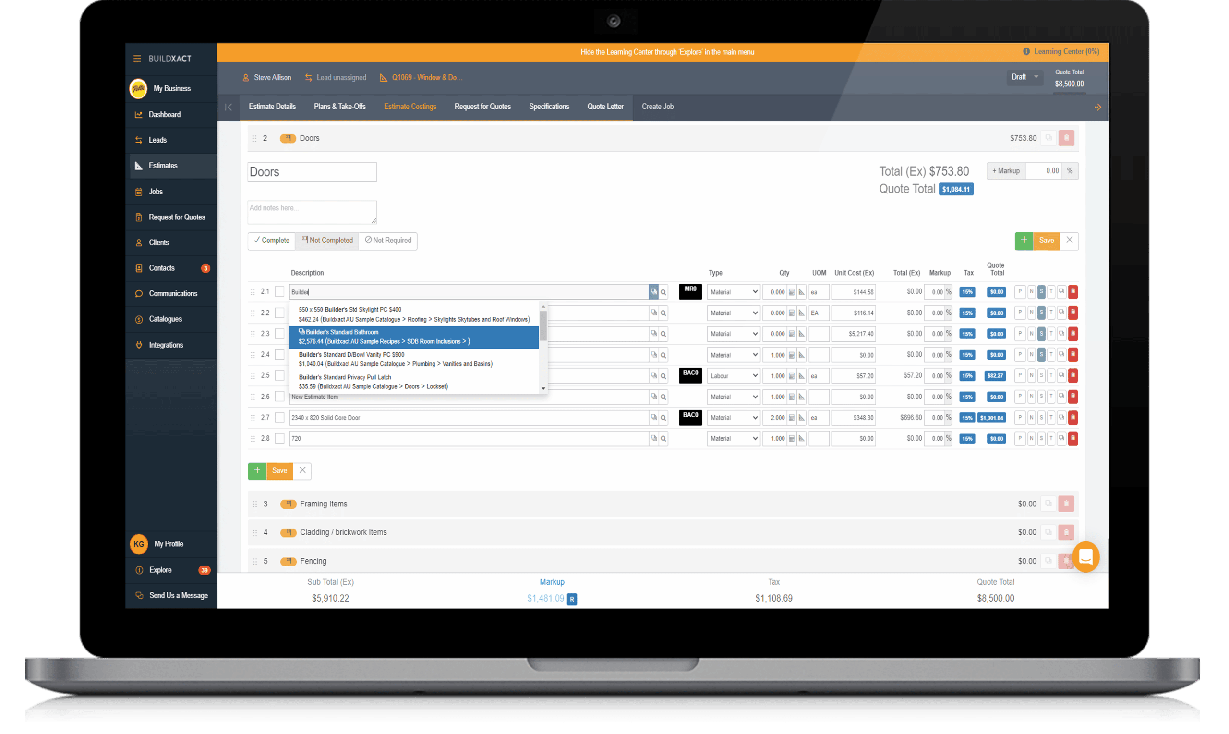This screenshot has width=1229, height=734.
Task: Click the Add notes here text area
Action: pos(312,212)
